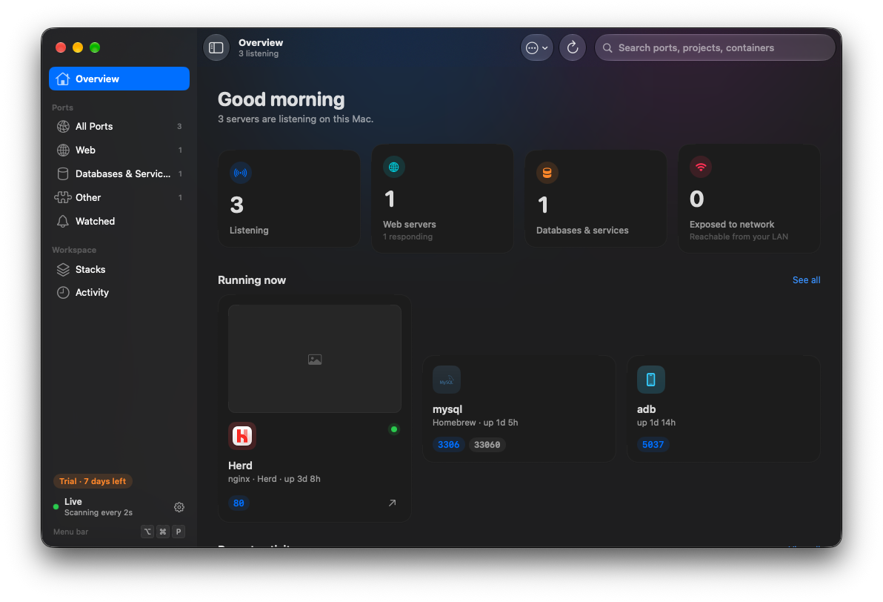The height and width of the screenshot is (602, 883).
Task: Select Overview in the sidebar
Action: 119,79
